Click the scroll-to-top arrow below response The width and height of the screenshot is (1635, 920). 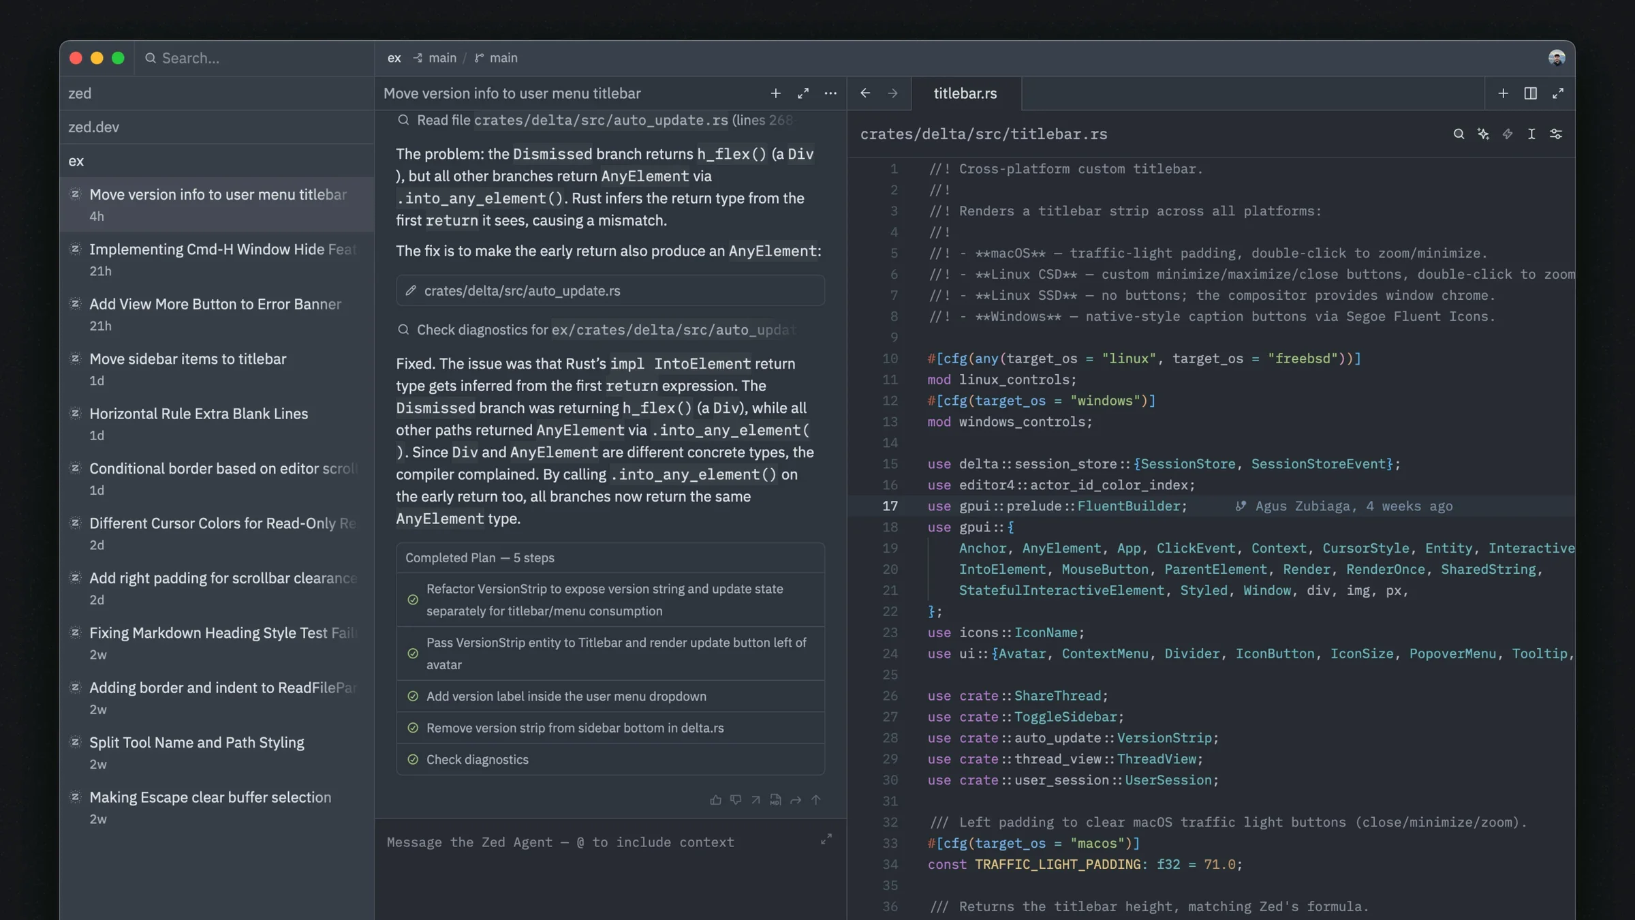815,800
